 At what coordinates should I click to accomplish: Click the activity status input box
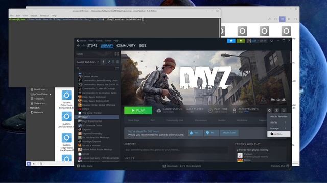pyautogui.click(x=176, y=150)
